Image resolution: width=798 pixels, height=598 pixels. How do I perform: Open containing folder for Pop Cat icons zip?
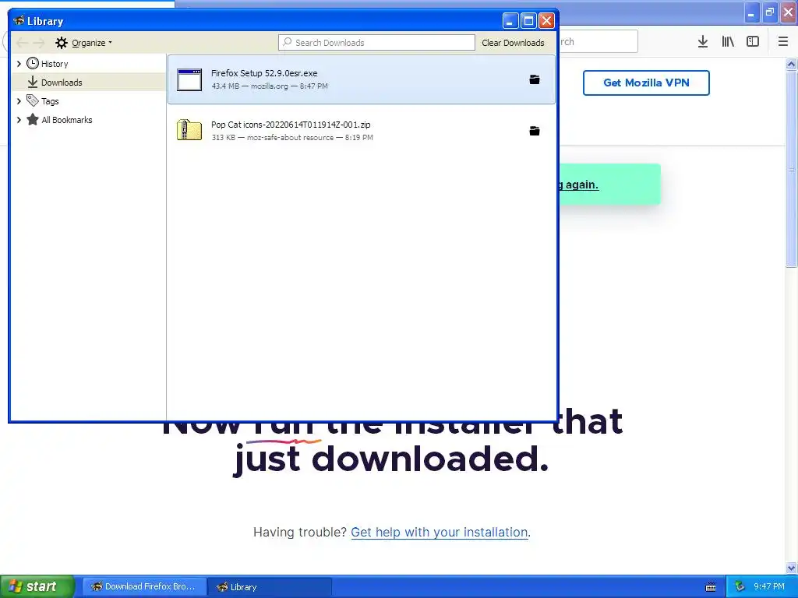tap(535, 131)
